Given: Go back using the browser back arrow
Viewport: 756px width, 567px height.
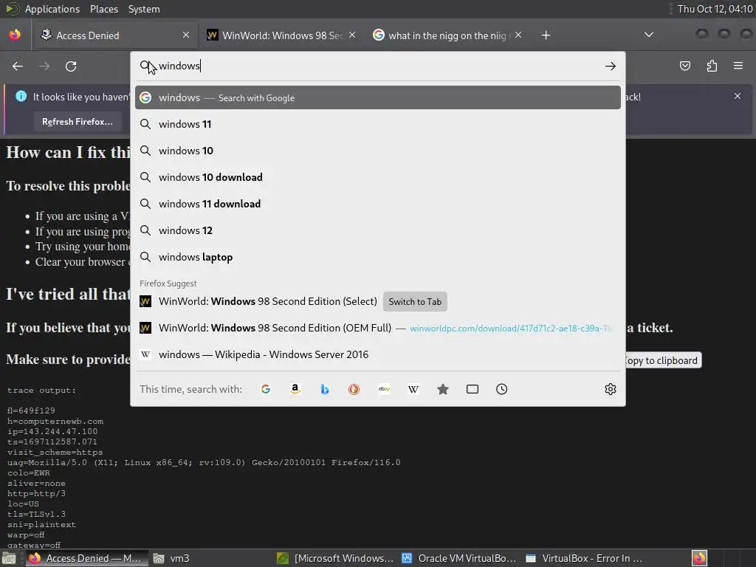Looking at the screenshot, I should [18, 66].
